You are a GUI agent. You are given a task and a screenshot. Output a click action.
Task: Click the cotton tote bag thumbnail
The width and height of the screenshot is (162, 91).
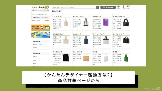pos(66,22)
